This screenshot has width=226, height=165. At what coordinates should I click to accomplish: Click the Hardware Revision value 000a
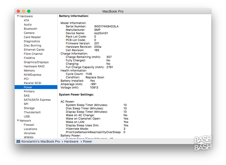tap(98, 47)
